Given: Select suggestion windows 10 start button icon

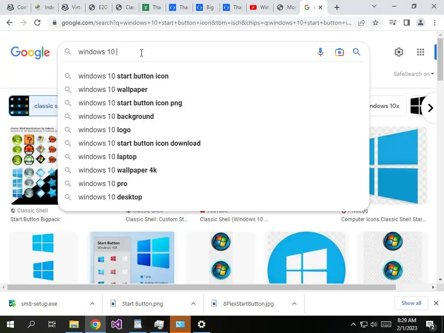Looking at the screenshot, I should [213, 76].
